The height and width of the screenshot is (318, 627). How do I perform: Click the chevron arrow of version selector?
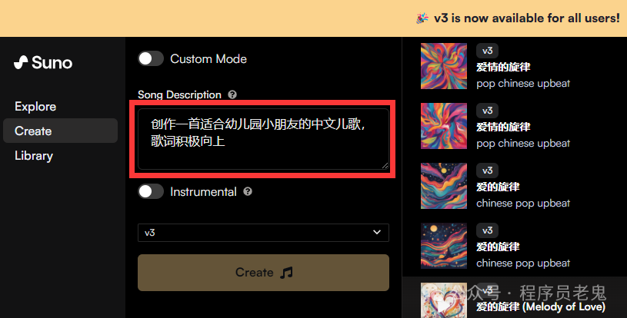tap(377, 233)
